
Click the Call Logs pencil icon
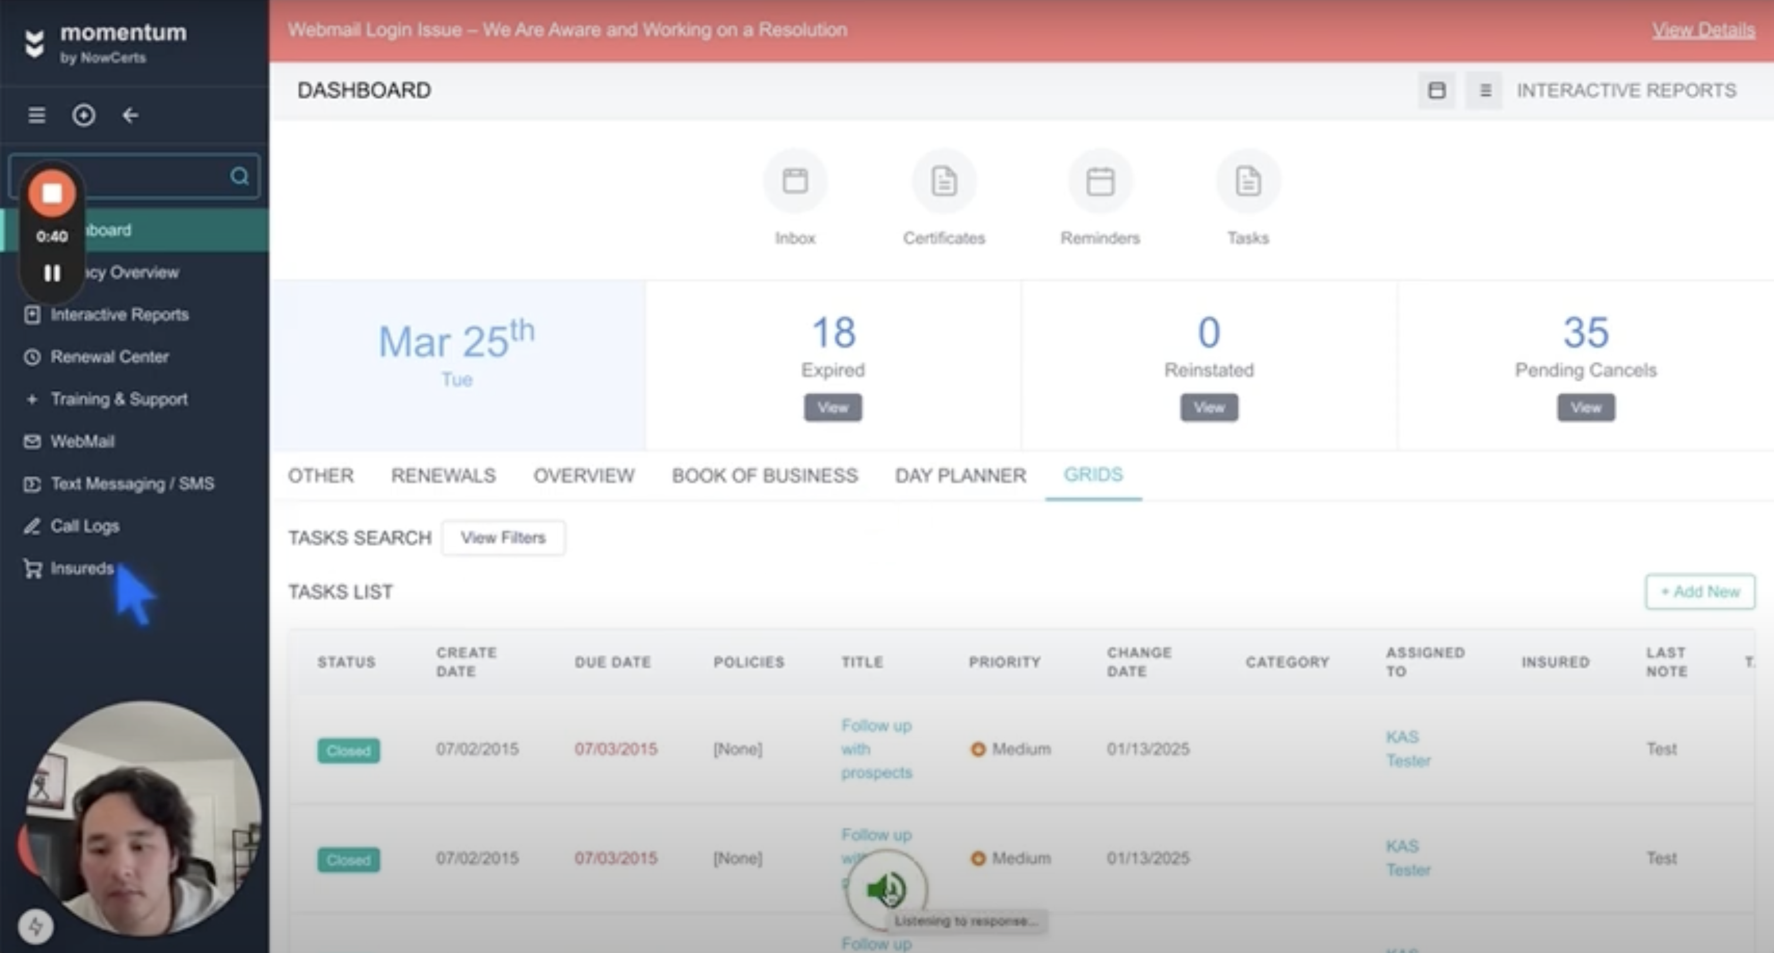(x=32, y=526)
